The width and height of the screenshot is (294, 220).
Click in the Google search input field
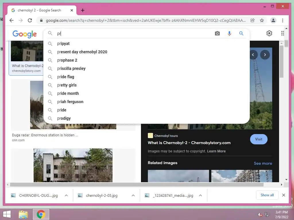pyautogui.click(x=134, y=34)
